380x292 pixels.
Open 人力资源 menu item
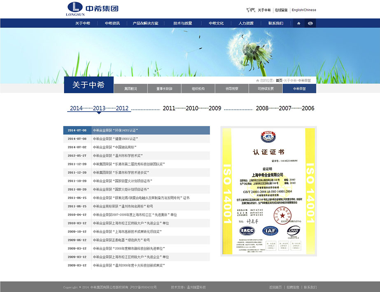(x=246, y=23)
